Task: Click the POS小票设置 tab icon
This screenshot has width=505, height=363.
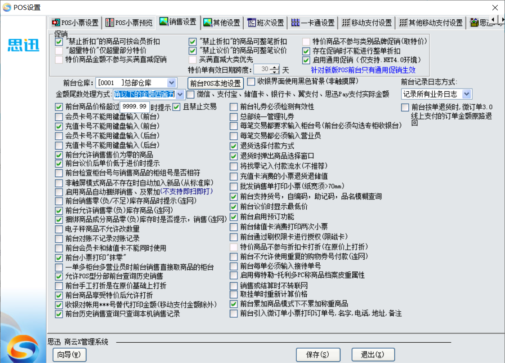Action: 56,22
